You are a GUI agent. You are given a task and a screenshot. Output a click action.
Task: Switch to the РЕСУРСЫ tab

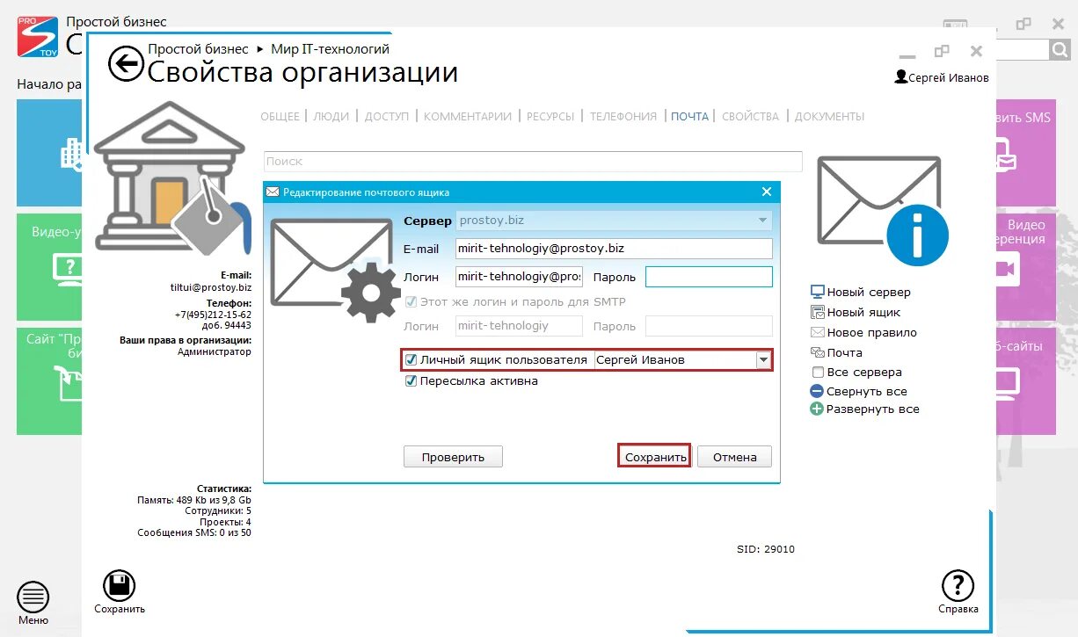[550, 116]
